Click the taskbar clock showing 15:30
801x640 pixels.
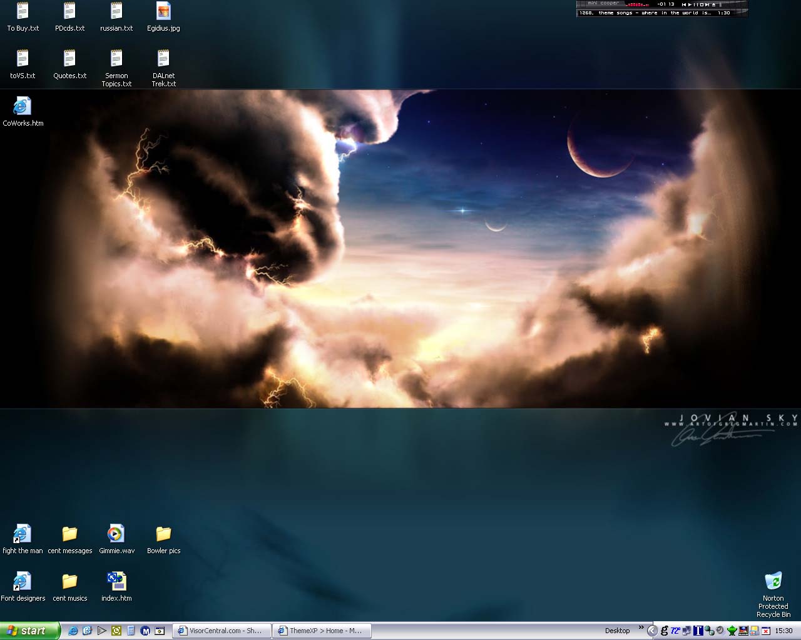pos(783,631)
